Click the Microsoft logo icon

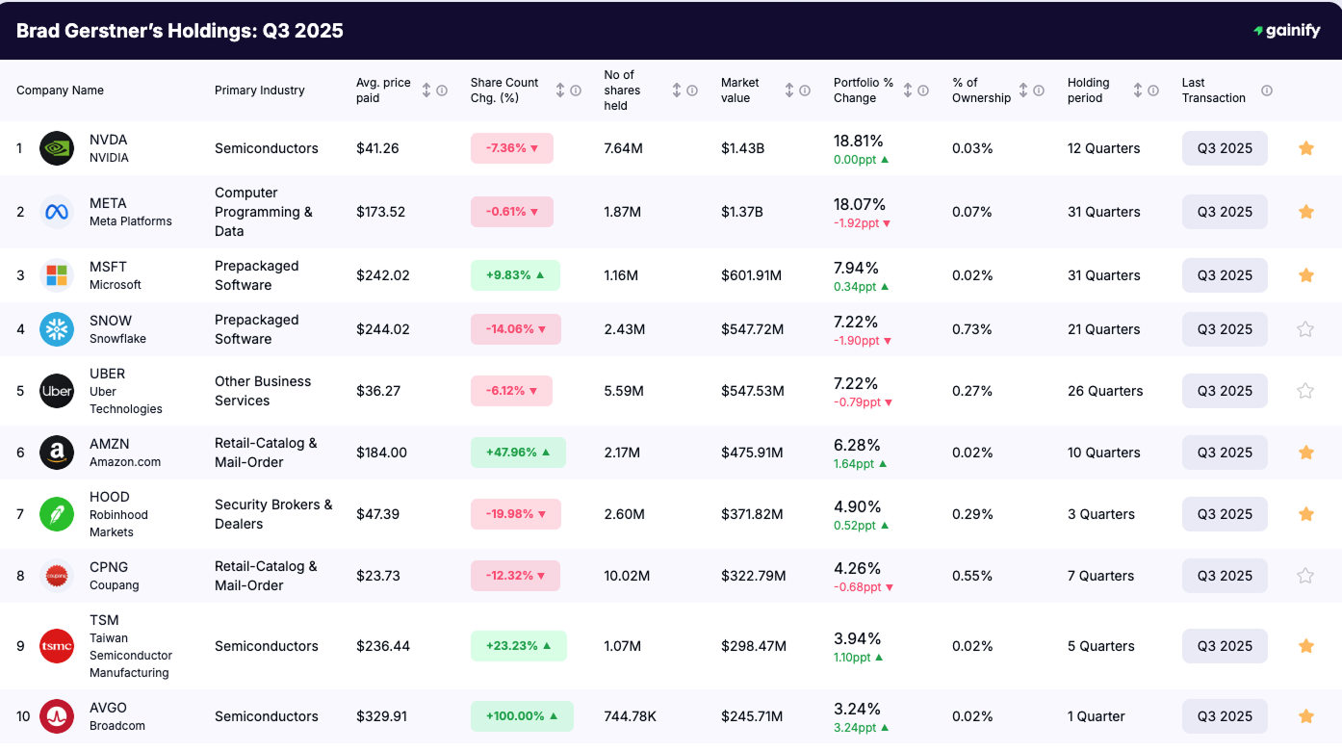56,274
